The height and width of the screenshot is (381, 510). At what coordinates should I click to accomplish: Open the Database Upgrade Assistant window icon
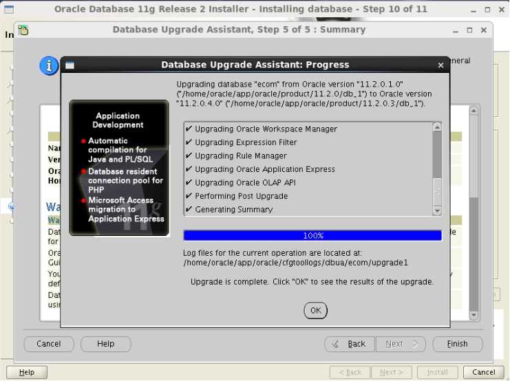coord(23,30)
